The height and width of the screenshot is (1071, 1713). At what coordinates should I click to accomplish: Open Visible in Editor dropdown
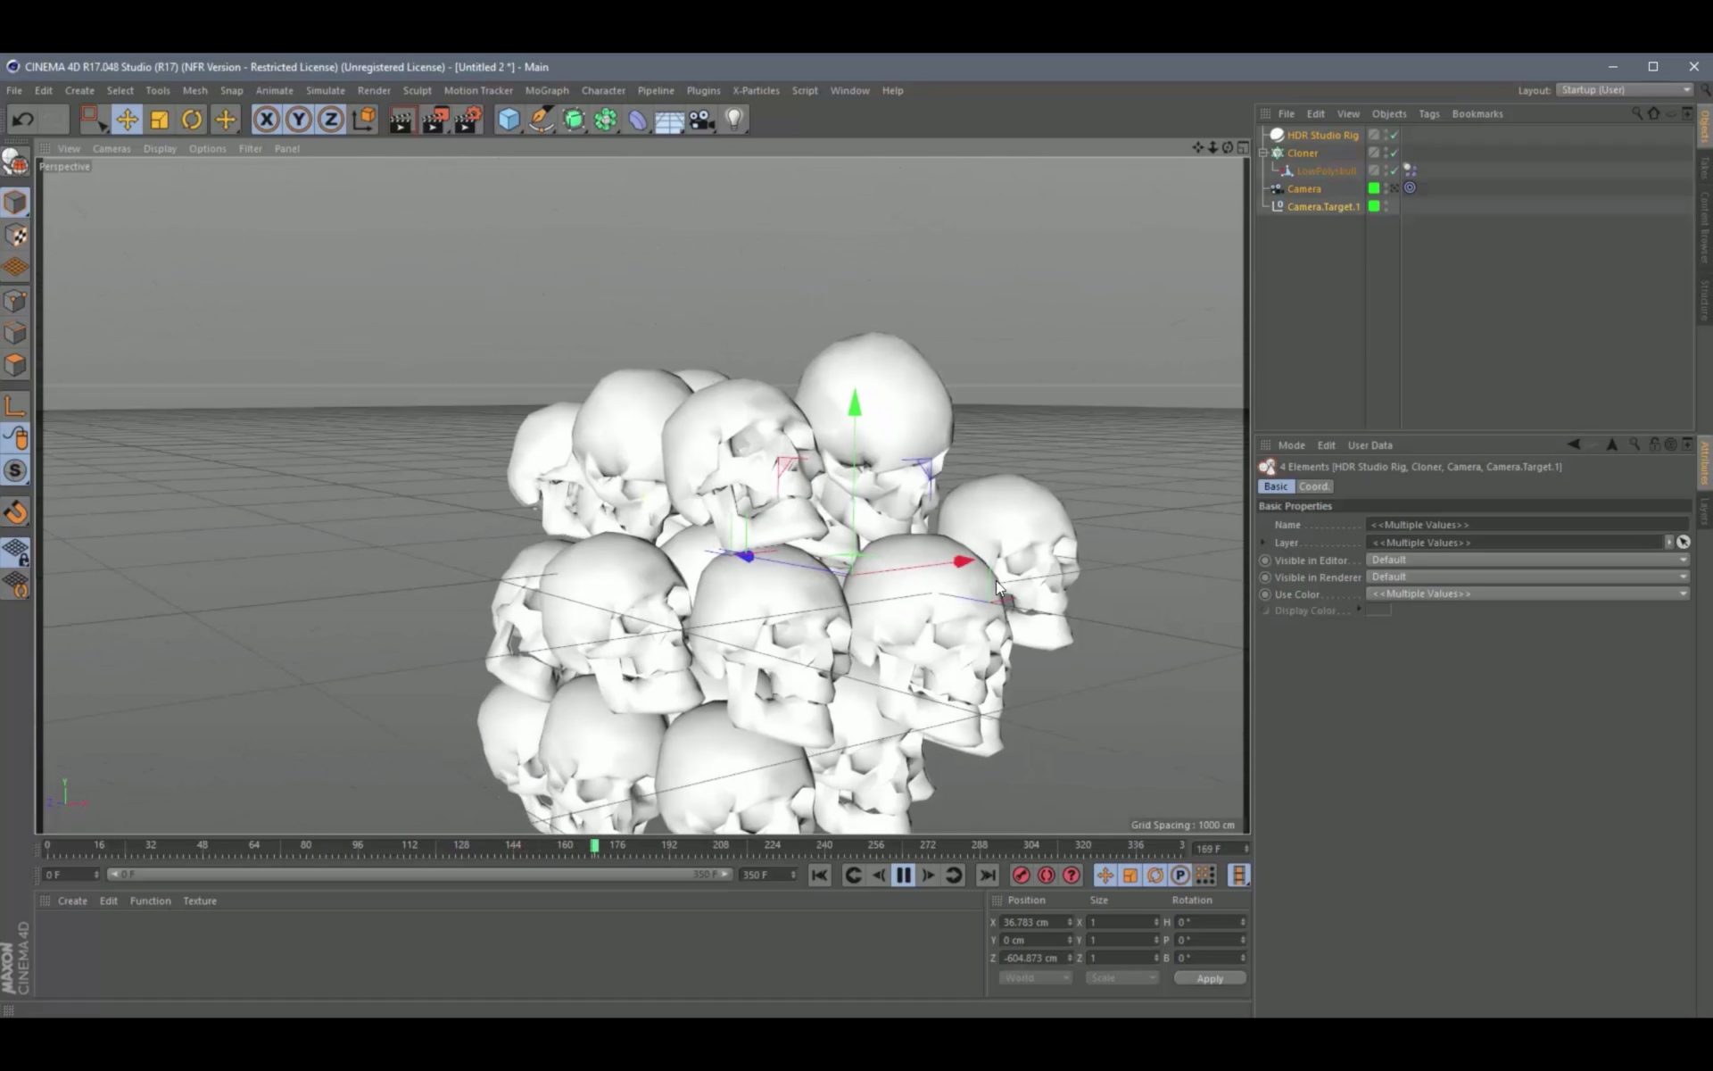(x=1527, y=560)
